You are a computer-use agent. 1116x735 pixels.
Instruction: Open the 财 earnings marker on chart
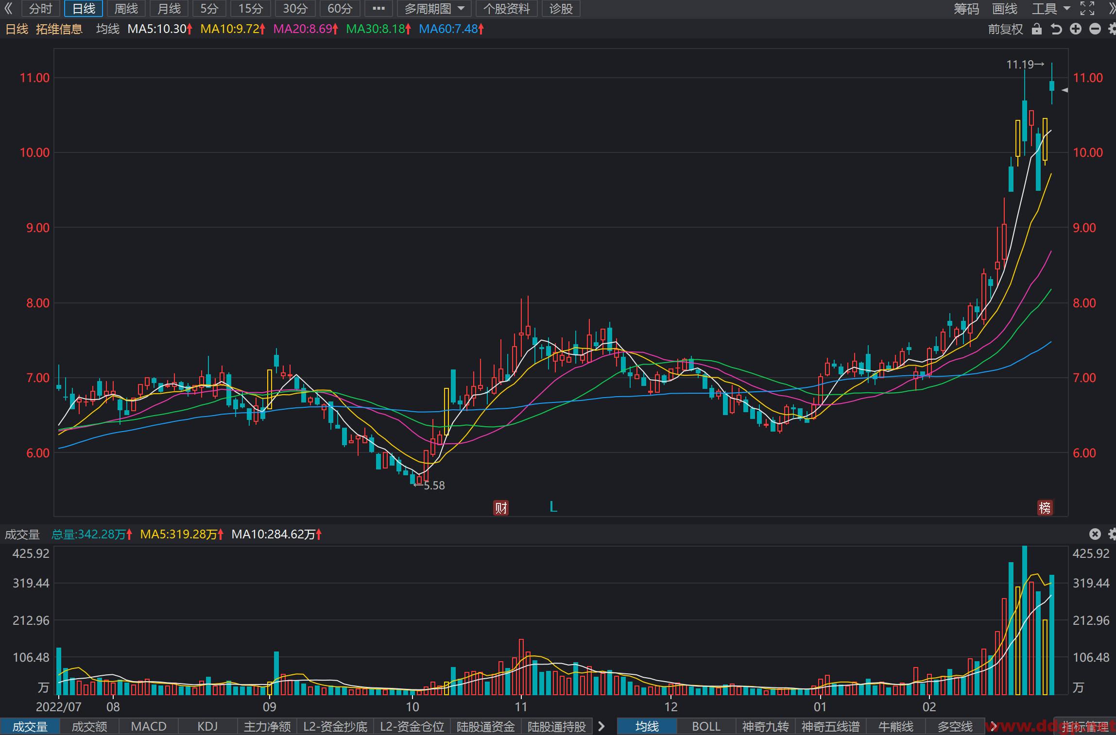tap(501, 508)
